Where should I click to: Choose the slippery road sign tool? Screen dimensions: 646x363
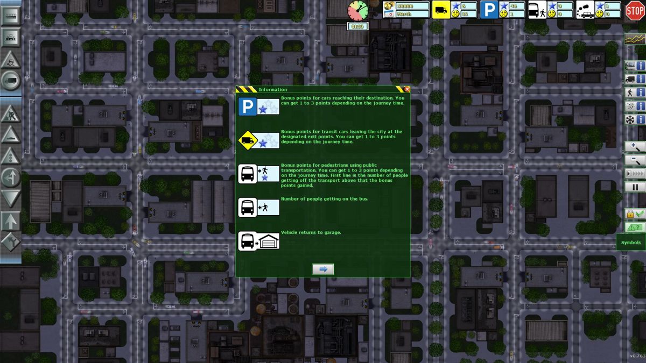[x=11, y=60]
